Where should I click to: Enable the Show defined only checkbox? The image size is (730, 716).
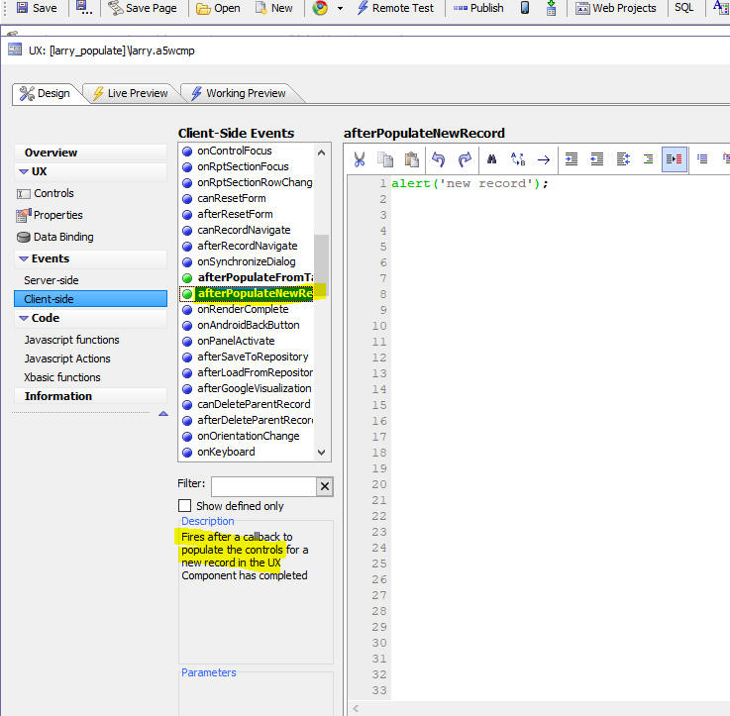point(184,505)
